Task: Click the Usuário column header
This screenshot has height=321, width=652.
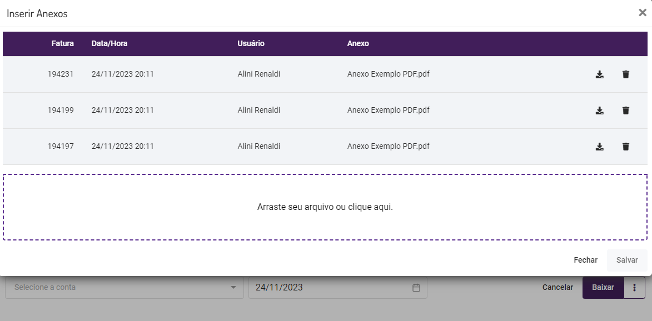Action: (251, 43)
